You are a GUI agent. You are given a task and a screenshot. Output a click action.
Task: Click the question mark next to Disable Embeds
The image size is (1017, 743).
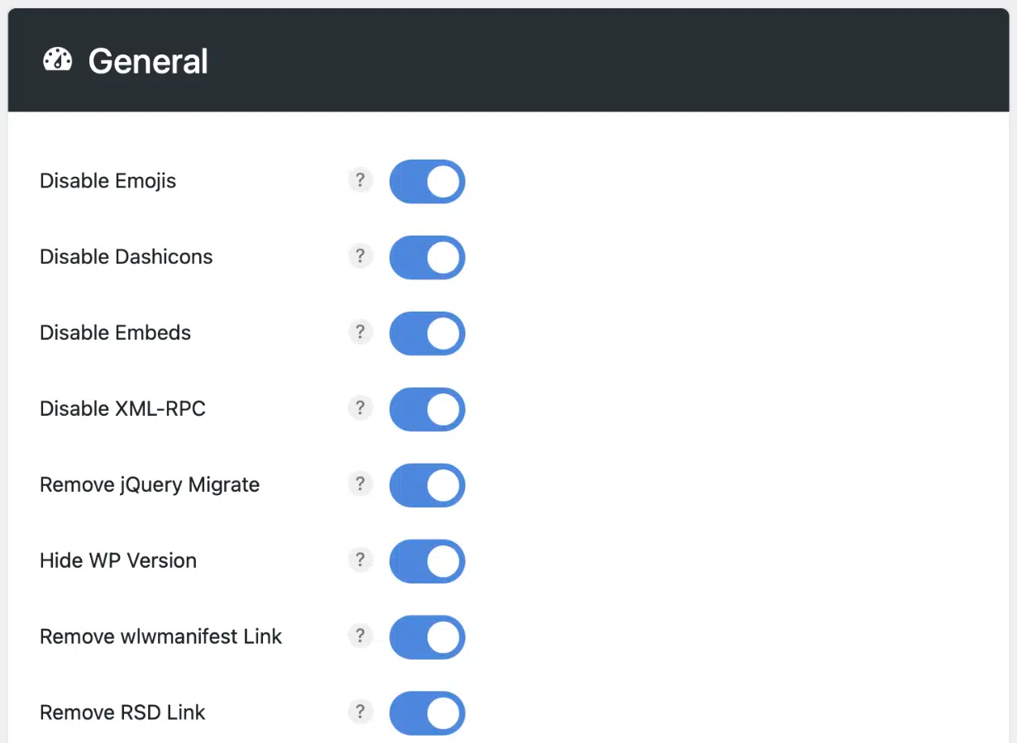360,332
